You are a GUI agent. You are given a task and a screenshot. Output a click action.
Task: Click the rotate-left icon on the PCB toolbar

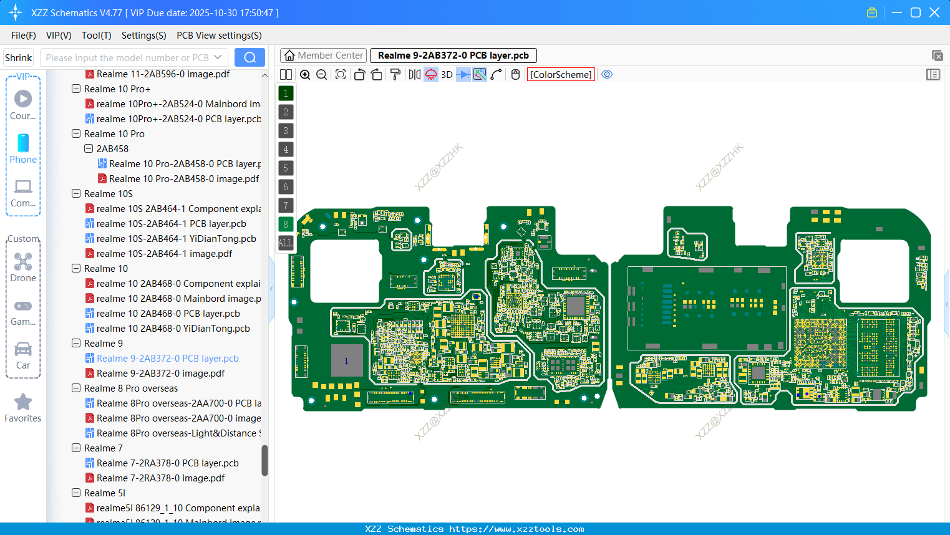click(359, 74)
